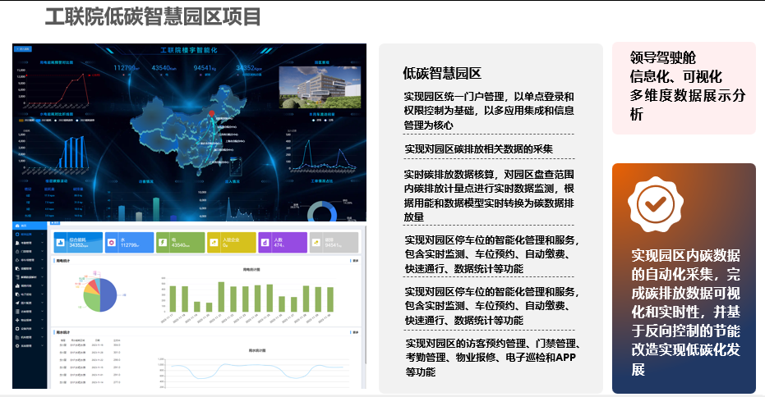Viewport: 765px width, 397px height.
Task: Select the highlighted home item in sidebar
Action: click(30, 226)
